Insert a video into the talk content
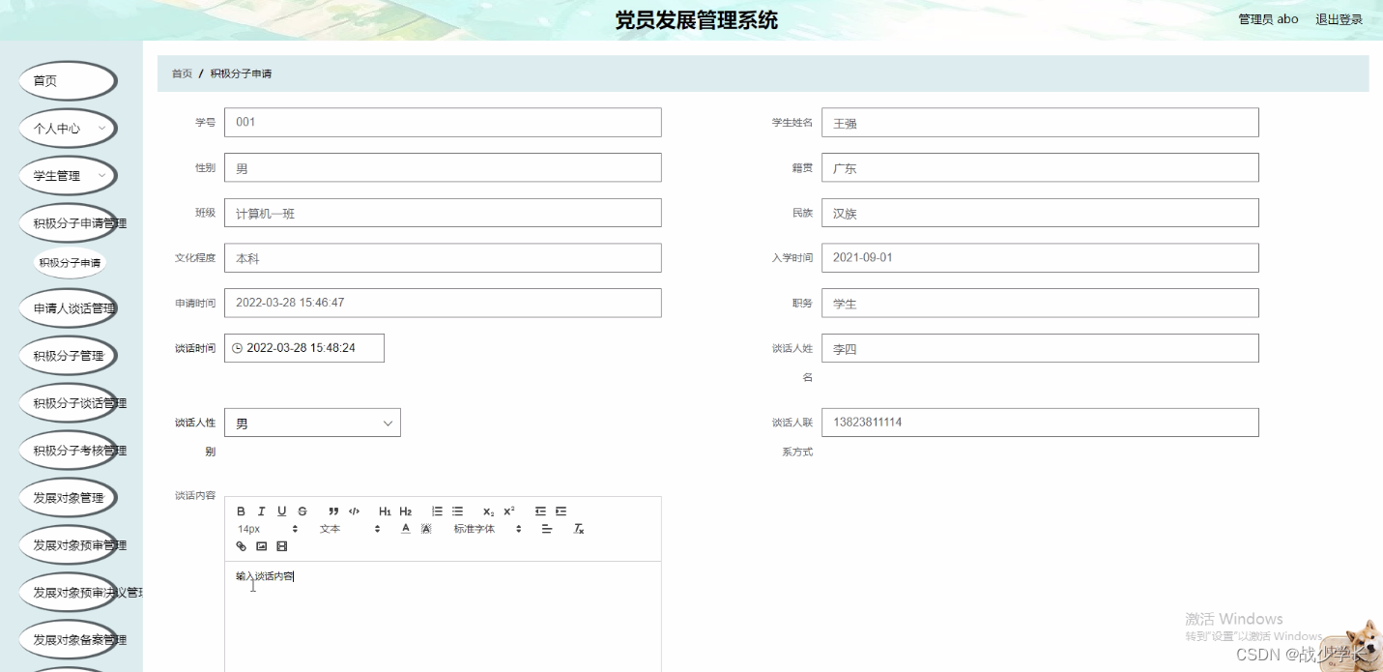 pyautogui.click(x=281, y=546)
